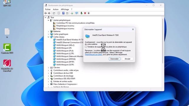Click the Annuler button
The image size is (189, 106).
pos(127,59)
